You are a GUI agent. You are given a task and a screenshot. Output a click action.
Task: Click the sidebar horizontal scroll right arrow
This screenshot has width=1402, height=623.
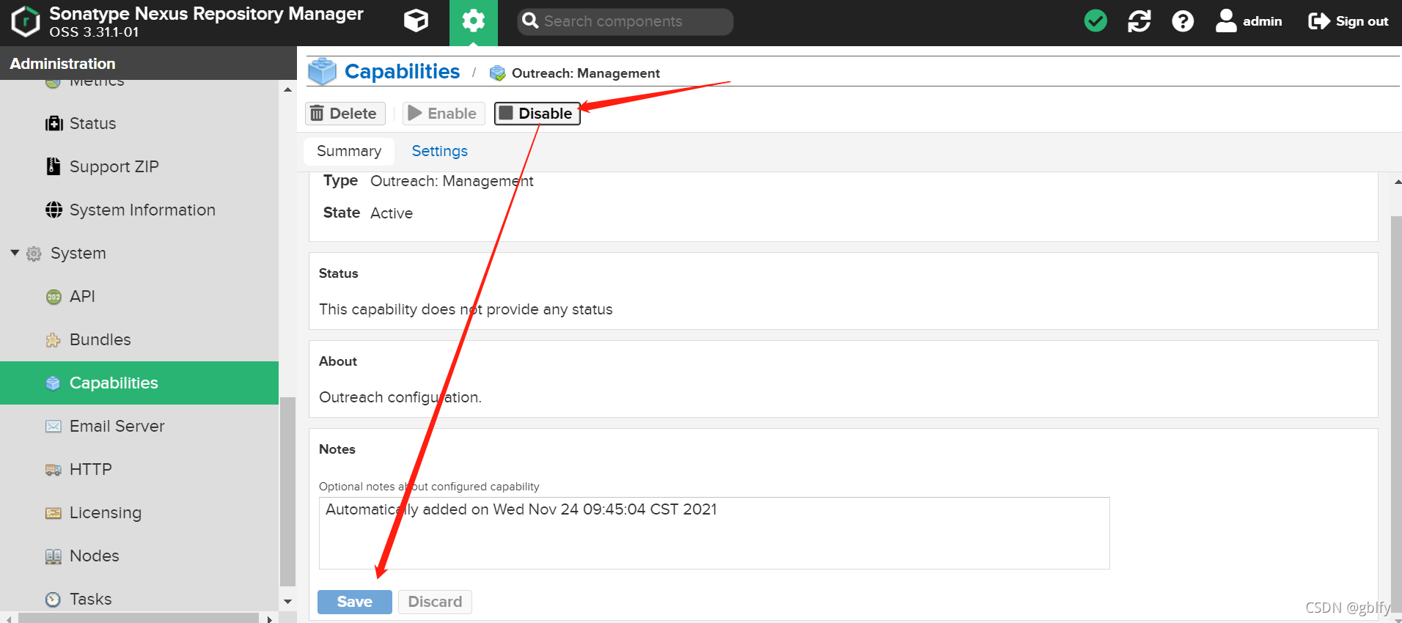pyautogui.click(x=270, y=619)
